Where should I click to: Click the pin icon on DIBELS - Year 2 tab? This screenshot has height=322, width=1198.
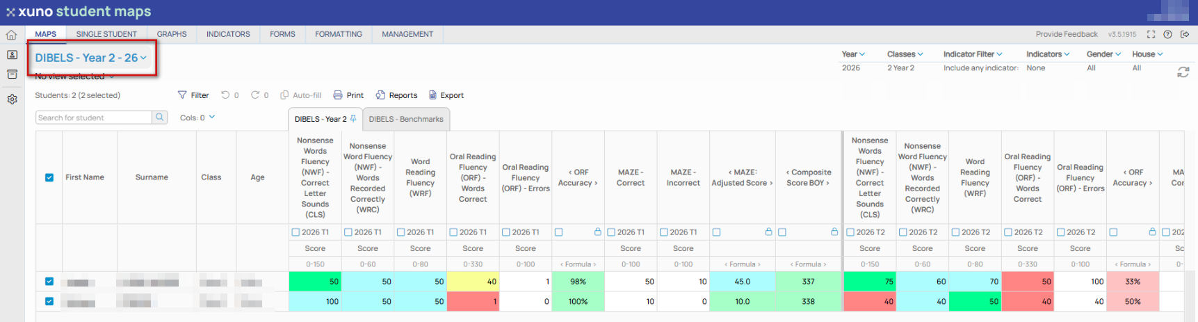353,119
